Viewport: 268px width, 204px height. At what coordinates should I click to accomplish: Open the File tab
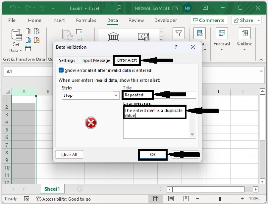coord(12,20)
